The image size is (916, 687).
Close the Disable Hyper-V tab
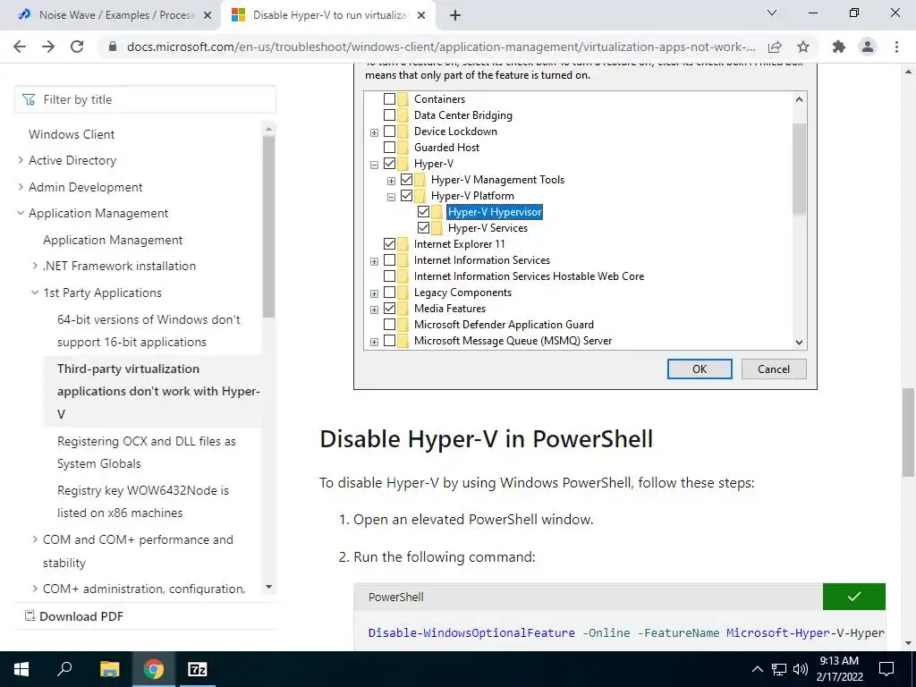point(420,15)
